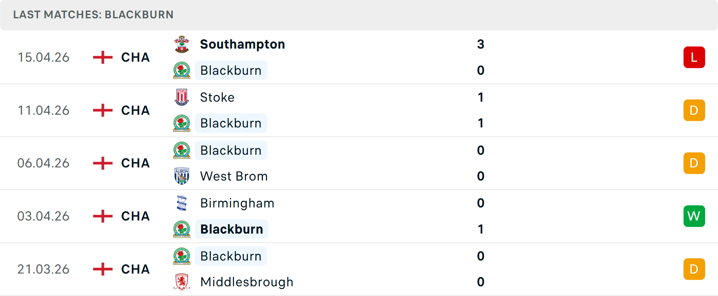Open the Southampton team link
This screenshot has height=296, width=718.
coord(242,44)
